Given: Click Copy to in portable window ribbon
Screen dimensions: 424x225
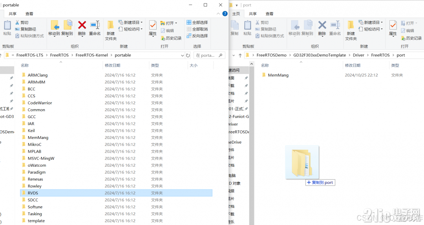Looking at the screenshot, I should (x=67, y=28).
